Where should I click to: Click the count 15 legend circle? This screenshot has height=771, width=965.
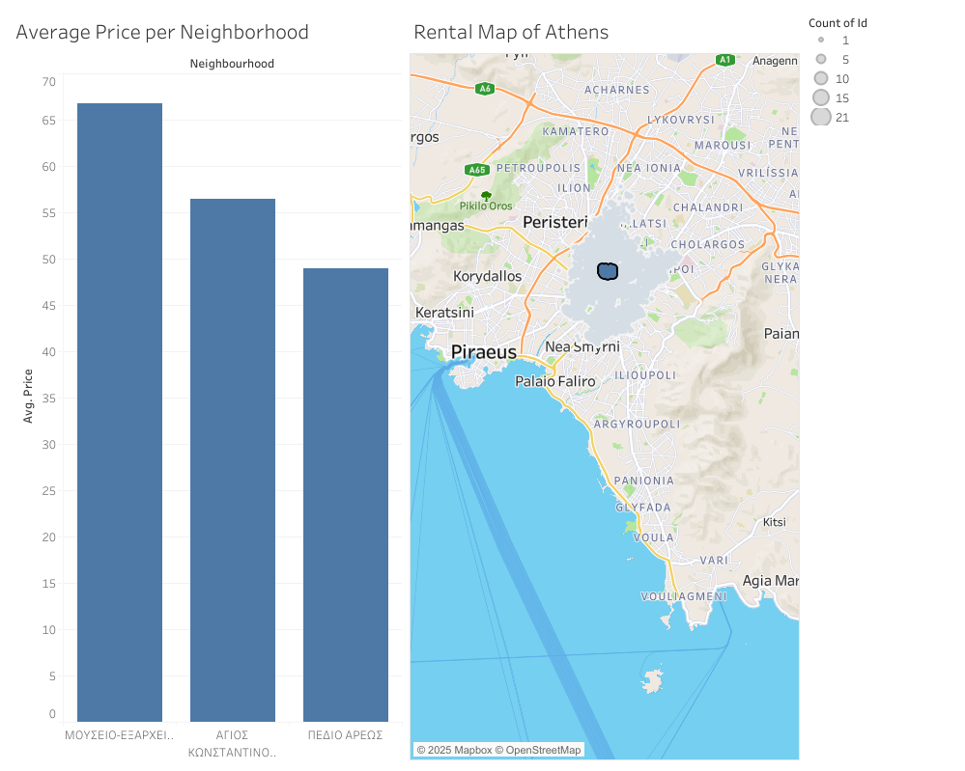[821, 97]
